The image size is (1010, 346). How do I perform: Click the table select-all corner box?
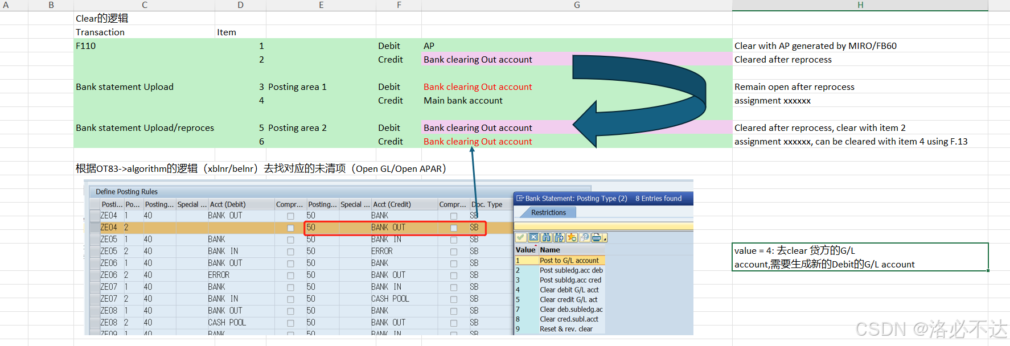(x=95, y=204)
